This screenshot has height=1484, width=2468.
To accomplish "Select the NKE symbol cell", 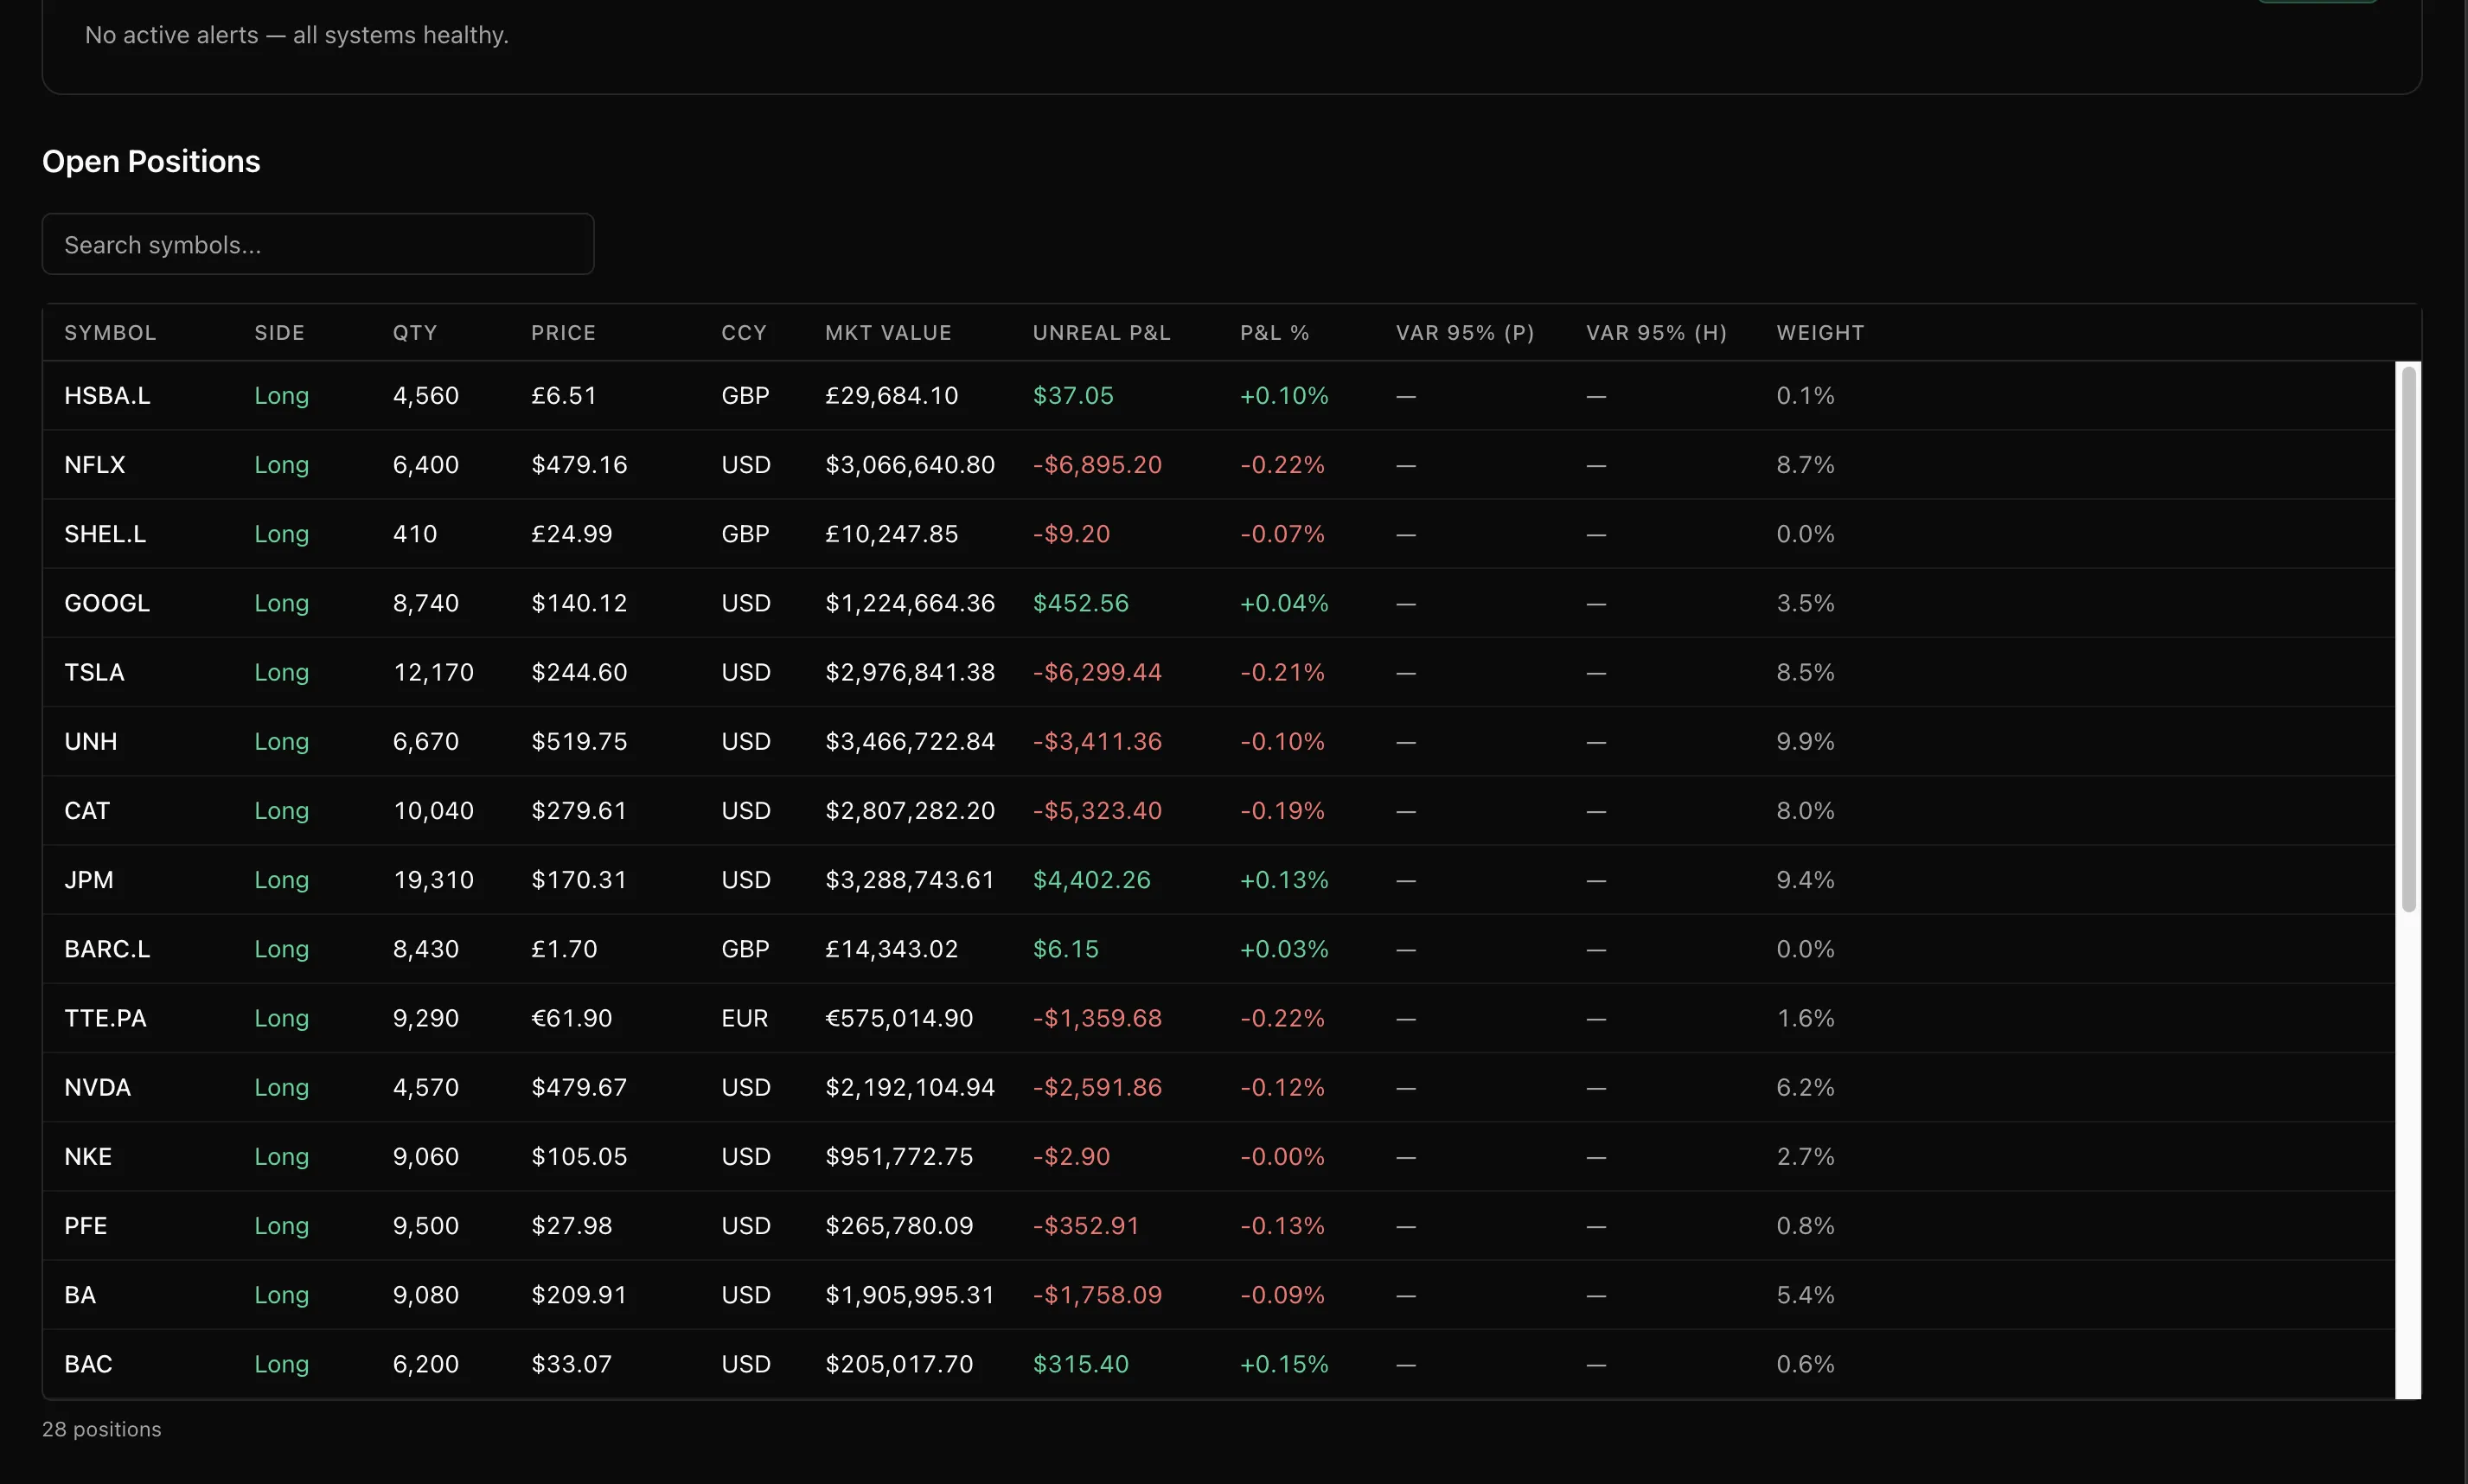I will click(88, 1155).
